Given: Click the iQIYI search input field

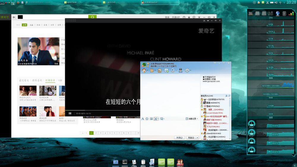Looking at the screenshot, I should 53,17.
